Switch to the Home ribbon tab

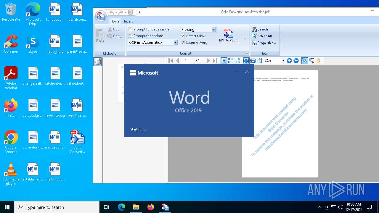(x=115, y=21)
